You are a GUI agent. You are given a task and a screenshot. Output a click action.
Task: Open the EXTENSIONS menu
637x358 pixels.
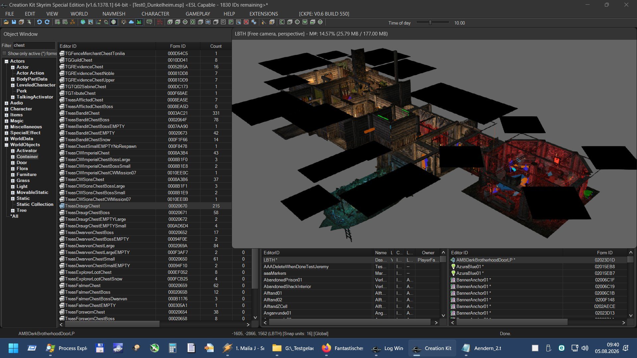coord(264,14)
